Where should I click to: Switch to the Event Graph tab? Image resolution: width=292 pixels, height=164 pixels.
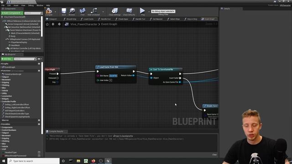(208, 19)
